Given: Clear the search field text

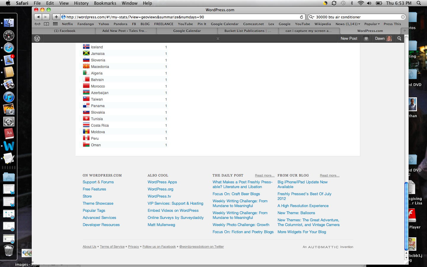Looking at the screenshot, I should coord(403,17).
